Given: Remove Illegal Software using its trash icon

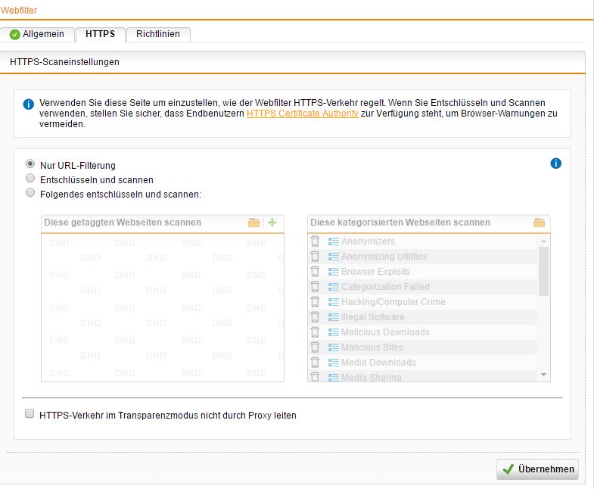Looking at the screenshot, I should (316, 317).
